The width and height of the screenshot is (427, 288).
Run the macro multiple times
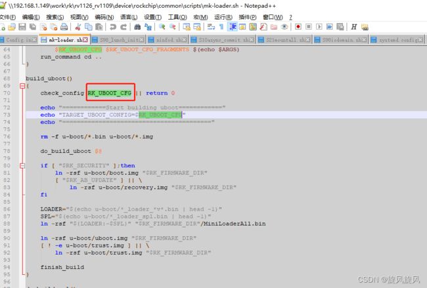330,27
